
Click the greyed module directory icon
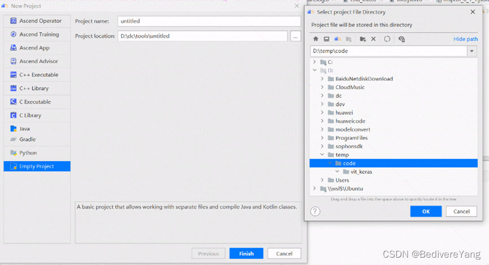pos(349,39)
